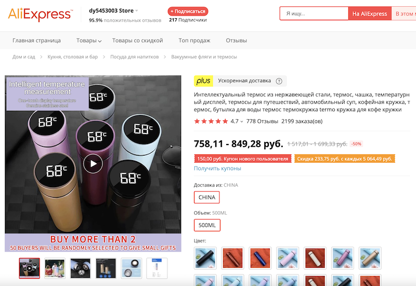Click the Plus delivery badge
The width and height of the screenshot is (416, 286).
coord(203,81)
